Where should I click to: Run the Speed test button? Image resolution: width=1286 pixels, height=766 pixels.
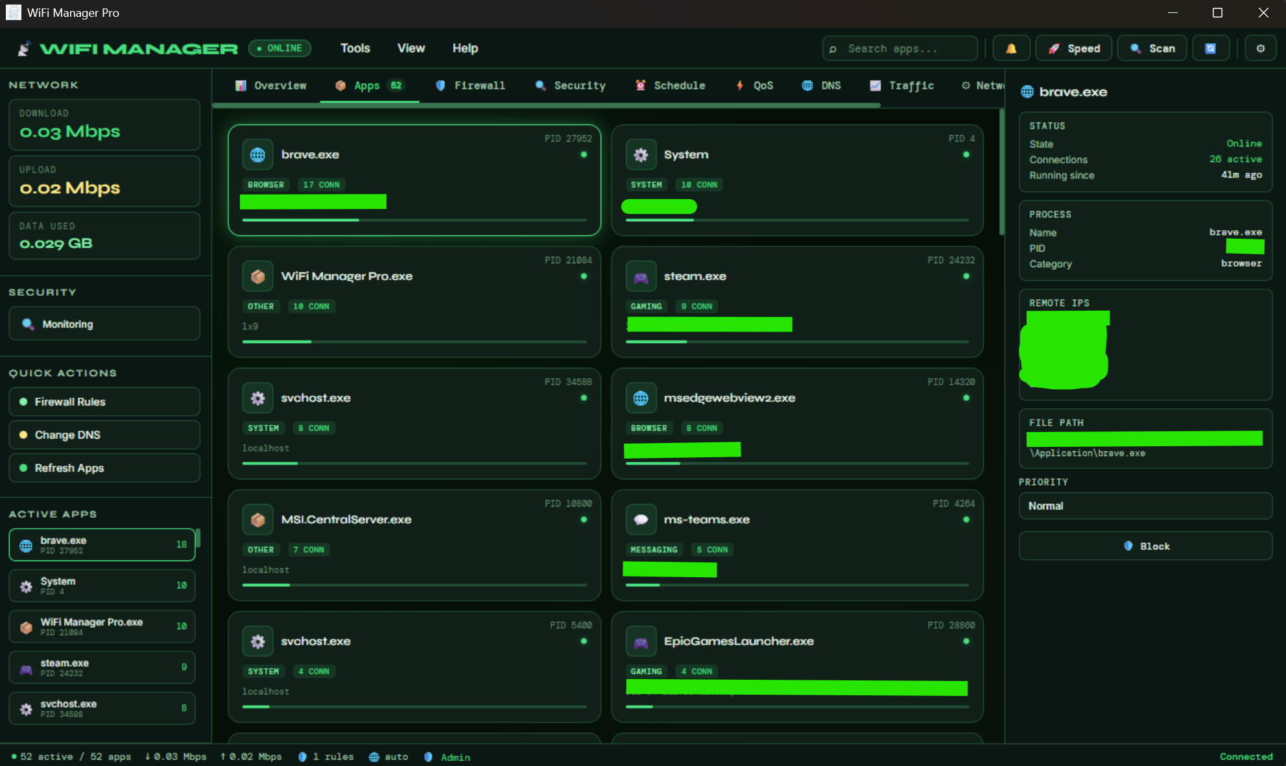1074,49
